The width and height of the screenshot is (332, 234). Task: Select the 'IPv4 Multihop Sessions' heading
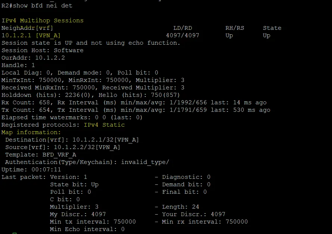coord(42,20)
